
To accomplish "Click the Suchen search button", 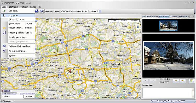I will [x=29, y=96].
